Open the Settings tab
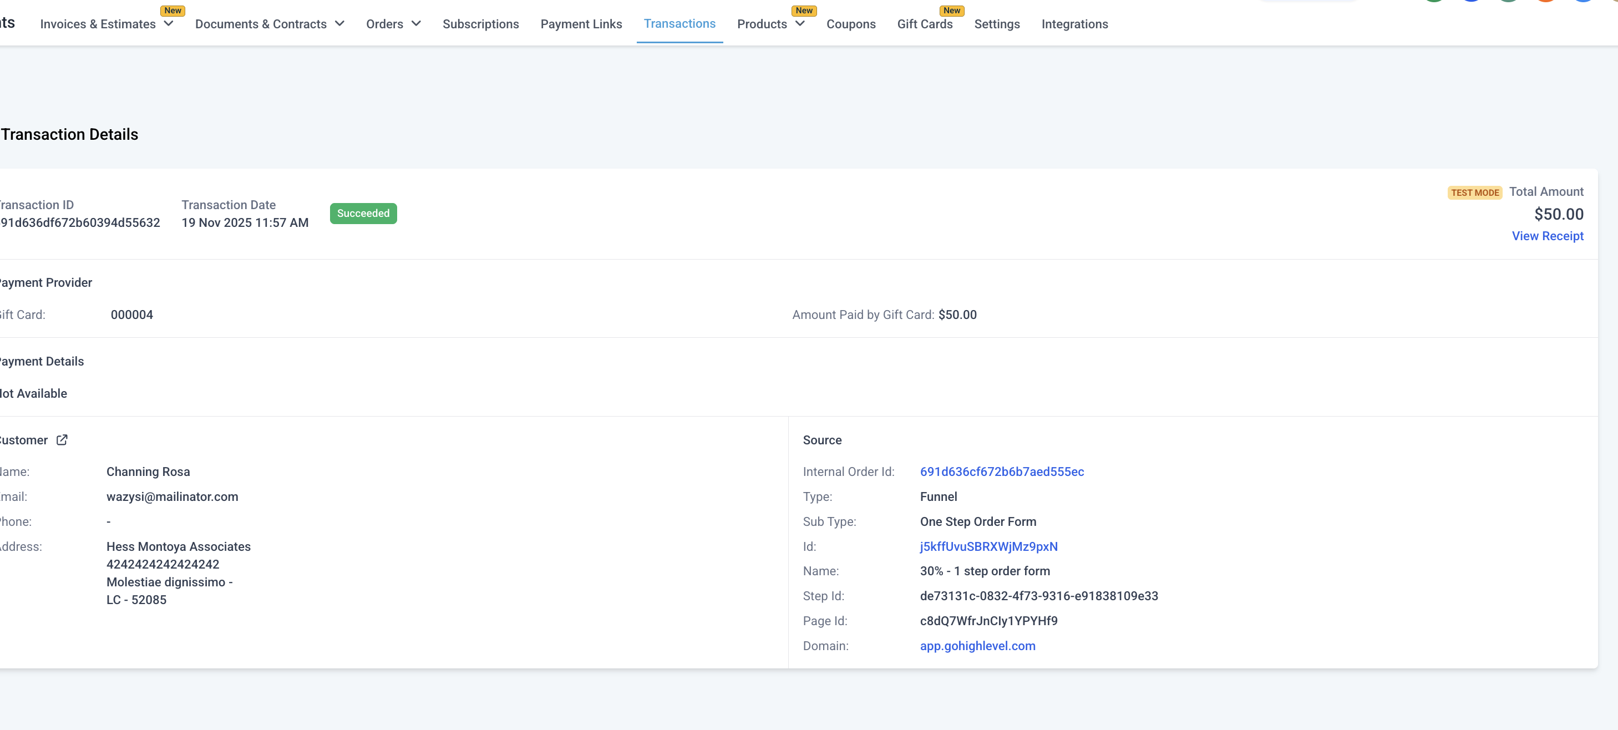 (x=997, y=24)
